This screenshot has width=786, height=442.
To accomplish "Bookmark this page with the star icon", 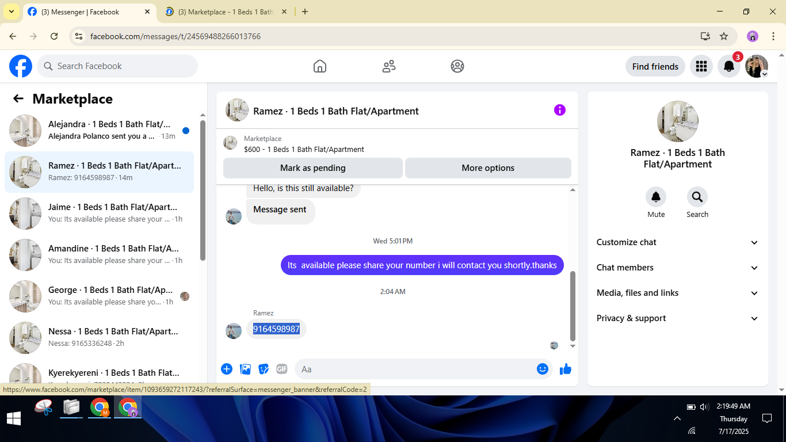I will (x=724, y=36).
